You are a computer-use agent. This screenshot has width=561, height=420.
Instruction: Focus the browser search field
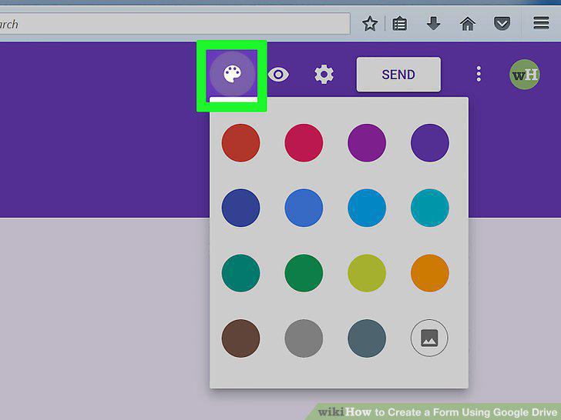[175, 24]
